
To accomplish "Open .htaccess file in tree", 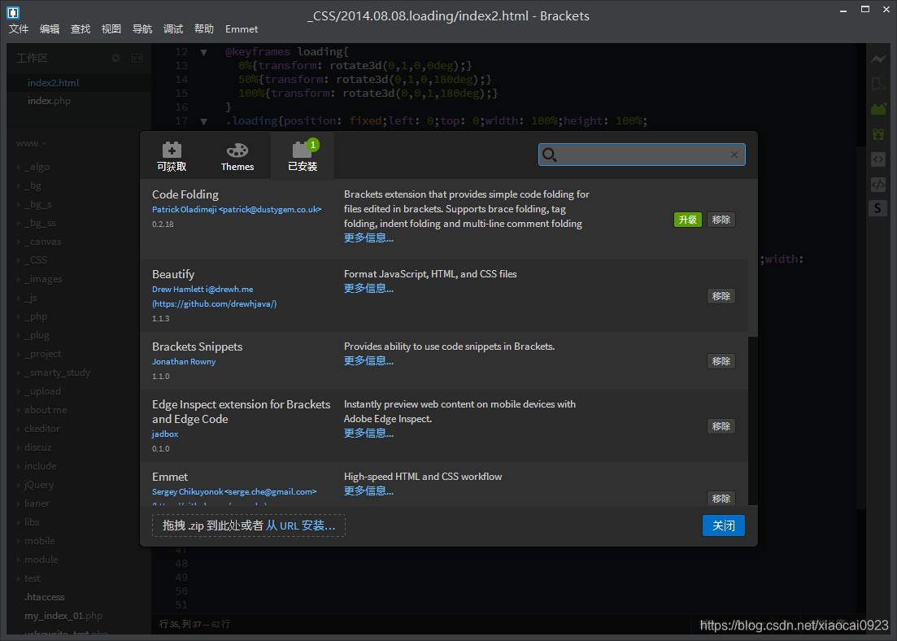I will (x=45, y=597).
